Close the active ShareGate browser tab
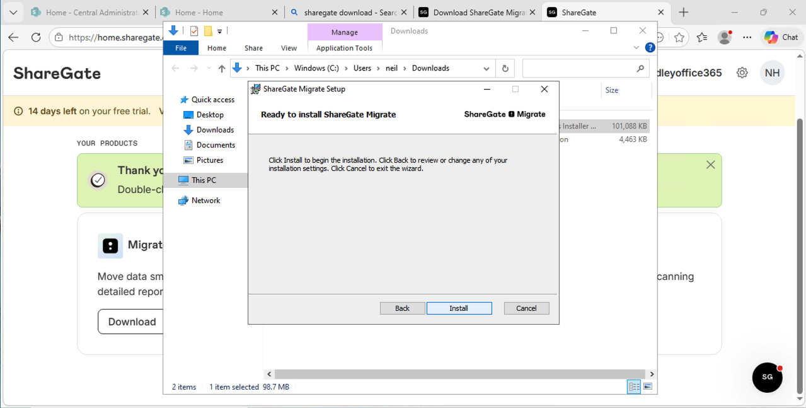The height and width of the screenshot is (408, 806). click(x=661, y=12)
